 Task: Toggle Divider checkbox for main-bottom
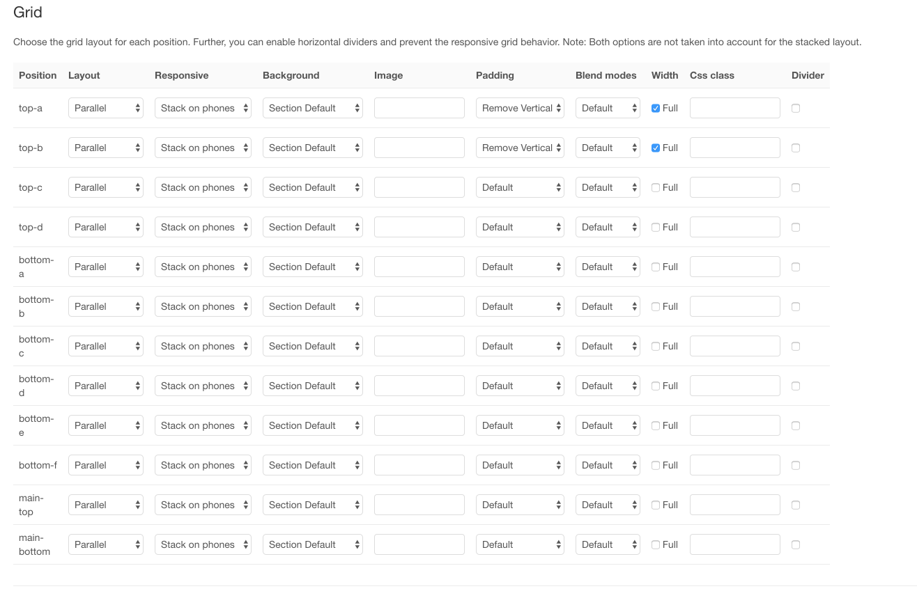tap(796, 544)
